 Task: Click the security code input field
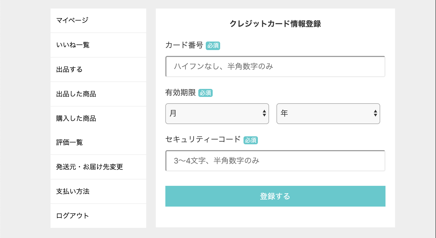pos(275,161)
